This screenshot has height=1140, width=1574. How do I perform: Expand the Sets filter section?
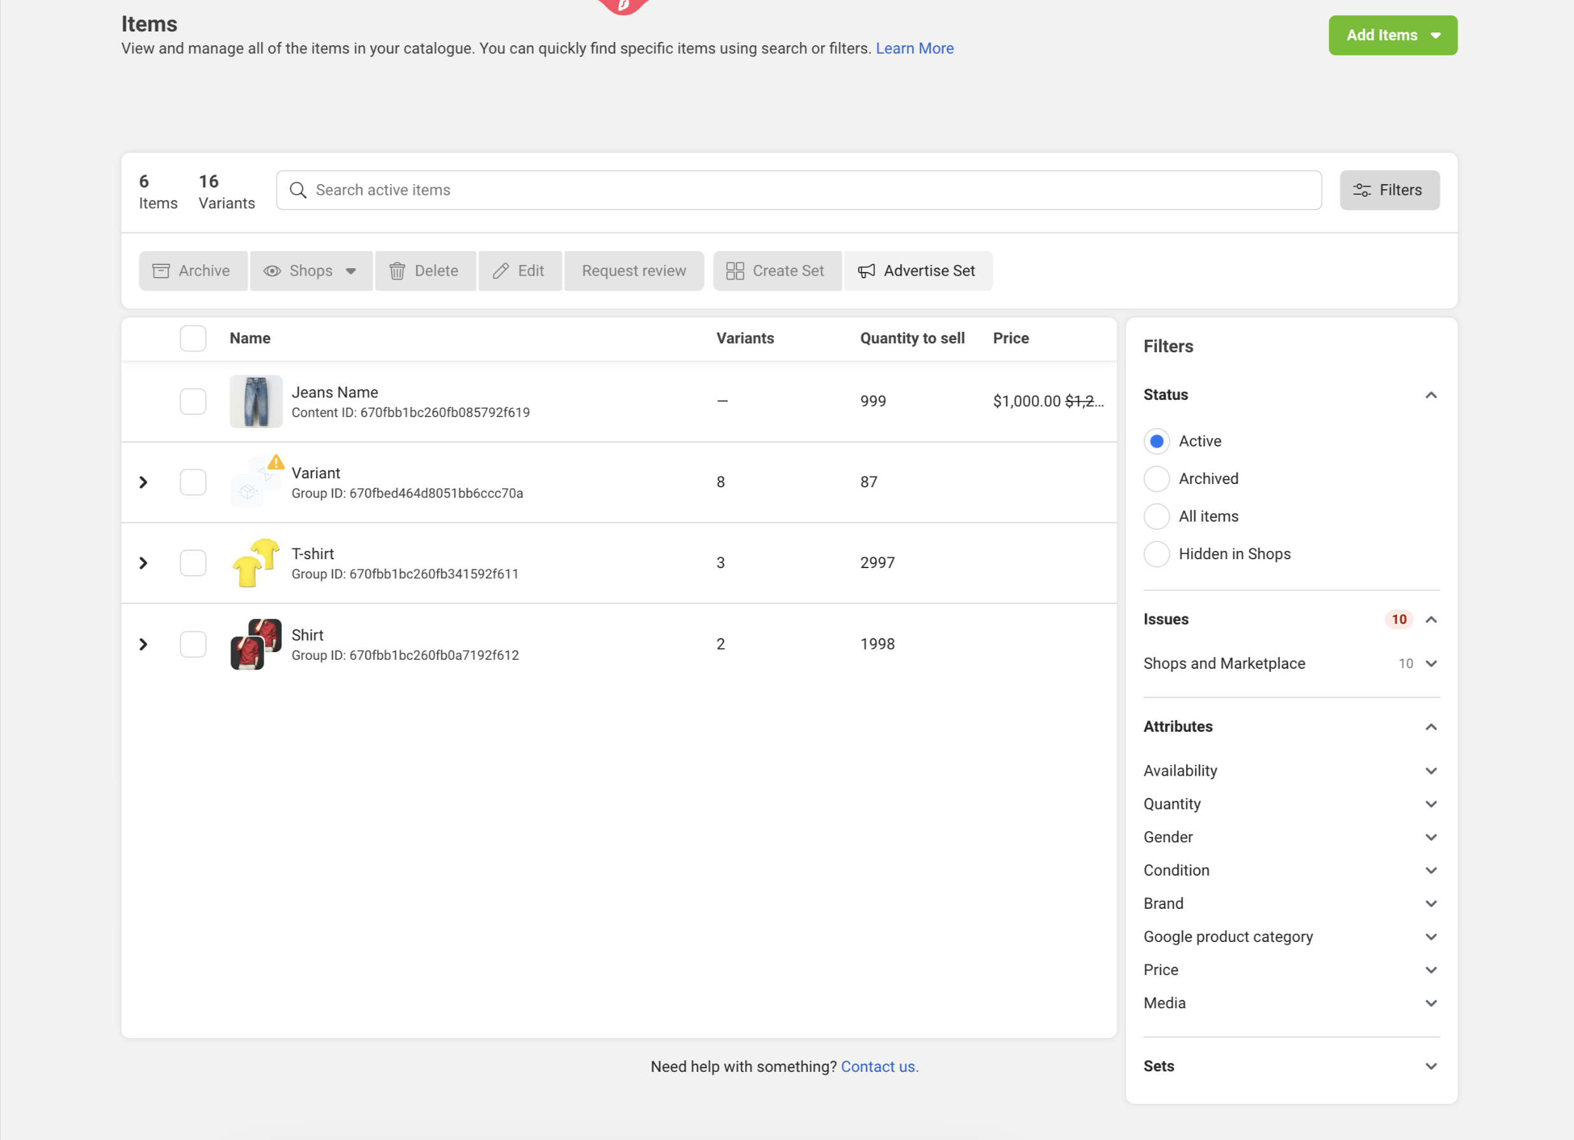click(x=1291, y=1067)
